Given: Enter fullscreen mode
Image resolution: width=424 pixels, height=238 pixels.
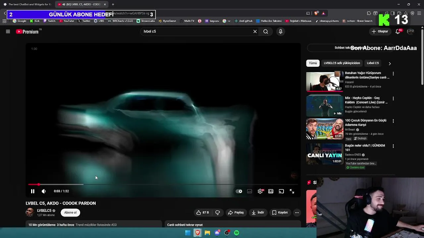Looking at the screenshot, I should [x=292, y=191].
